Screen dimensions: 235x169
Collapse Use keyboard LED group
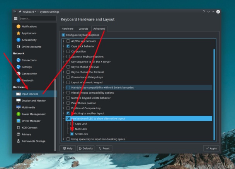[63, 118]
